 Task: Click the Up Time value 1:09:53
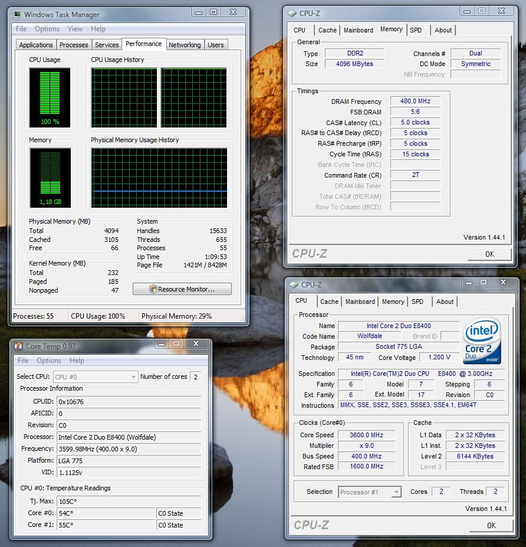pyautogui.click(x=215, y=257)
